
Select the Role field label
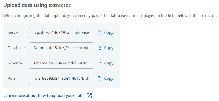[11, 78]
